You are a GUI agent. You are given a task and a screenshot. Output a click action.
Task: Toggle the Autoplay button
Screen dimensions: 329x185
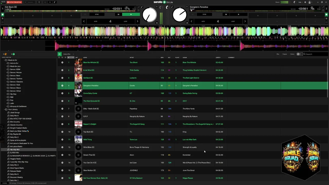(5, 183)
